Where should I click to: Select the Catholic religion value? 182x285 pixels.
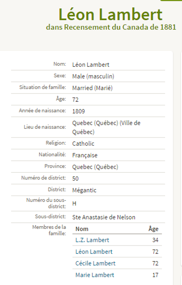click(x=83, y=143)
